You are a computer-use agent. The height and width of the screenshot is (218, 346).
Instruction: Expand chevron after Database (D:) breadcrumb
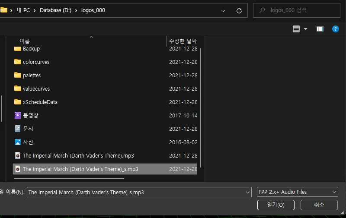point(76,10)
